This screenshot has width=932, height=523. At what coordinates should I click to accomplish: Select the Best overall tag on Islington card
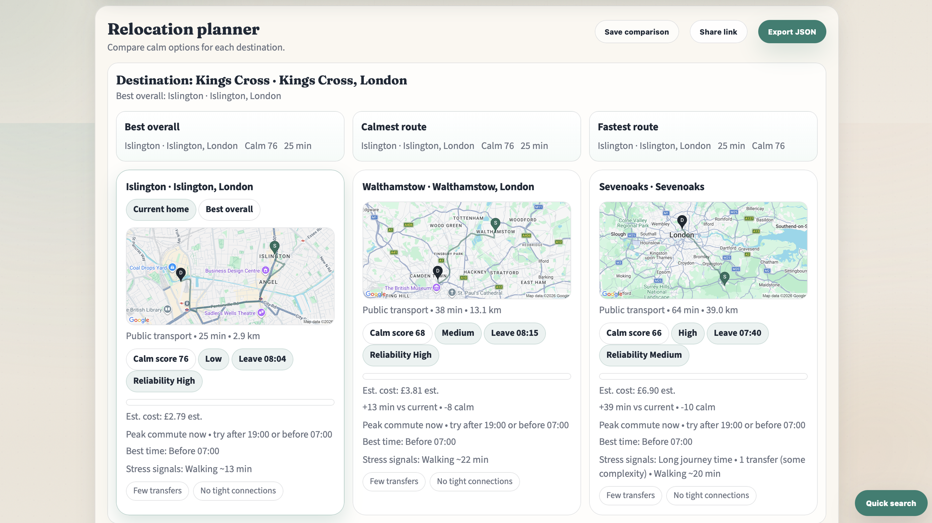[229, 209]
